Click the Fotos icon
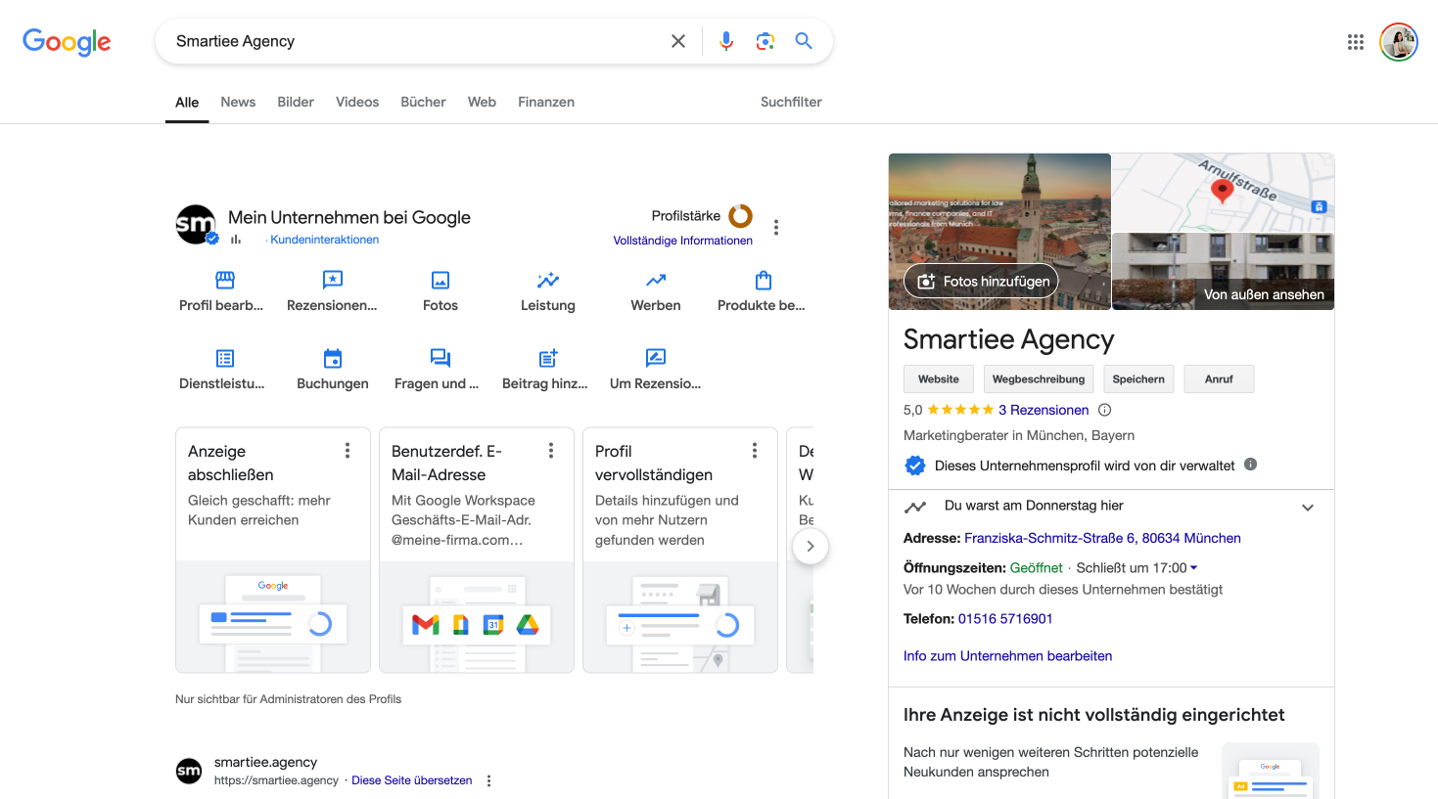This screenshot has height=799, width=1438. pos(440,281)
